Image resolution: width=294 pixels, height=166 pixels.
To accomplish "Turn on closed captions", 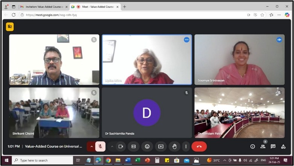I will coord(133,147).
